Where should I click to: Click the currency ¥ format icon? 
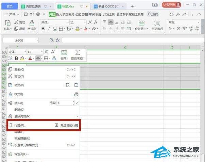[x=170, y=29]
